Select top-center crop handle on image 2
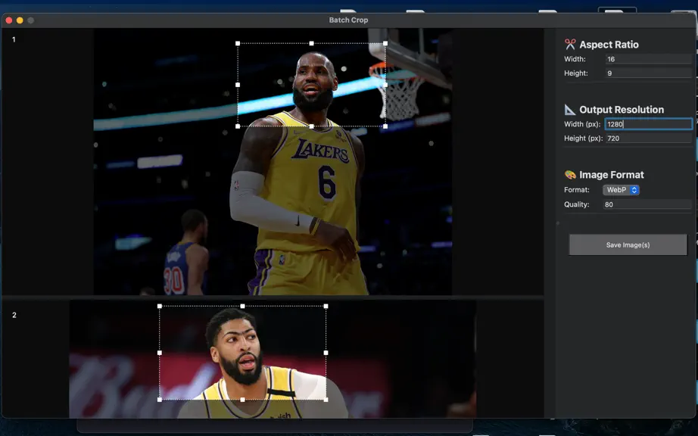This screenshot has width=698, height=436. (242, 306)
